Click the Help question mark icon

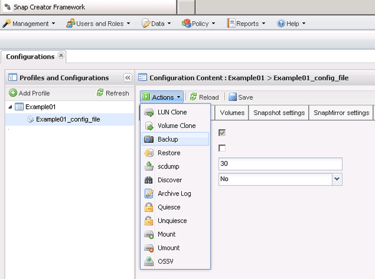point(281,23)
